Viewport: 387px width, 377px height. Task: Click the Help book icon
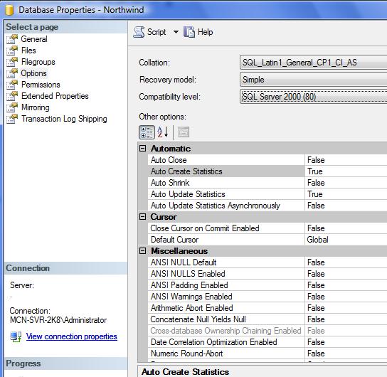click(x=189, y=32)
